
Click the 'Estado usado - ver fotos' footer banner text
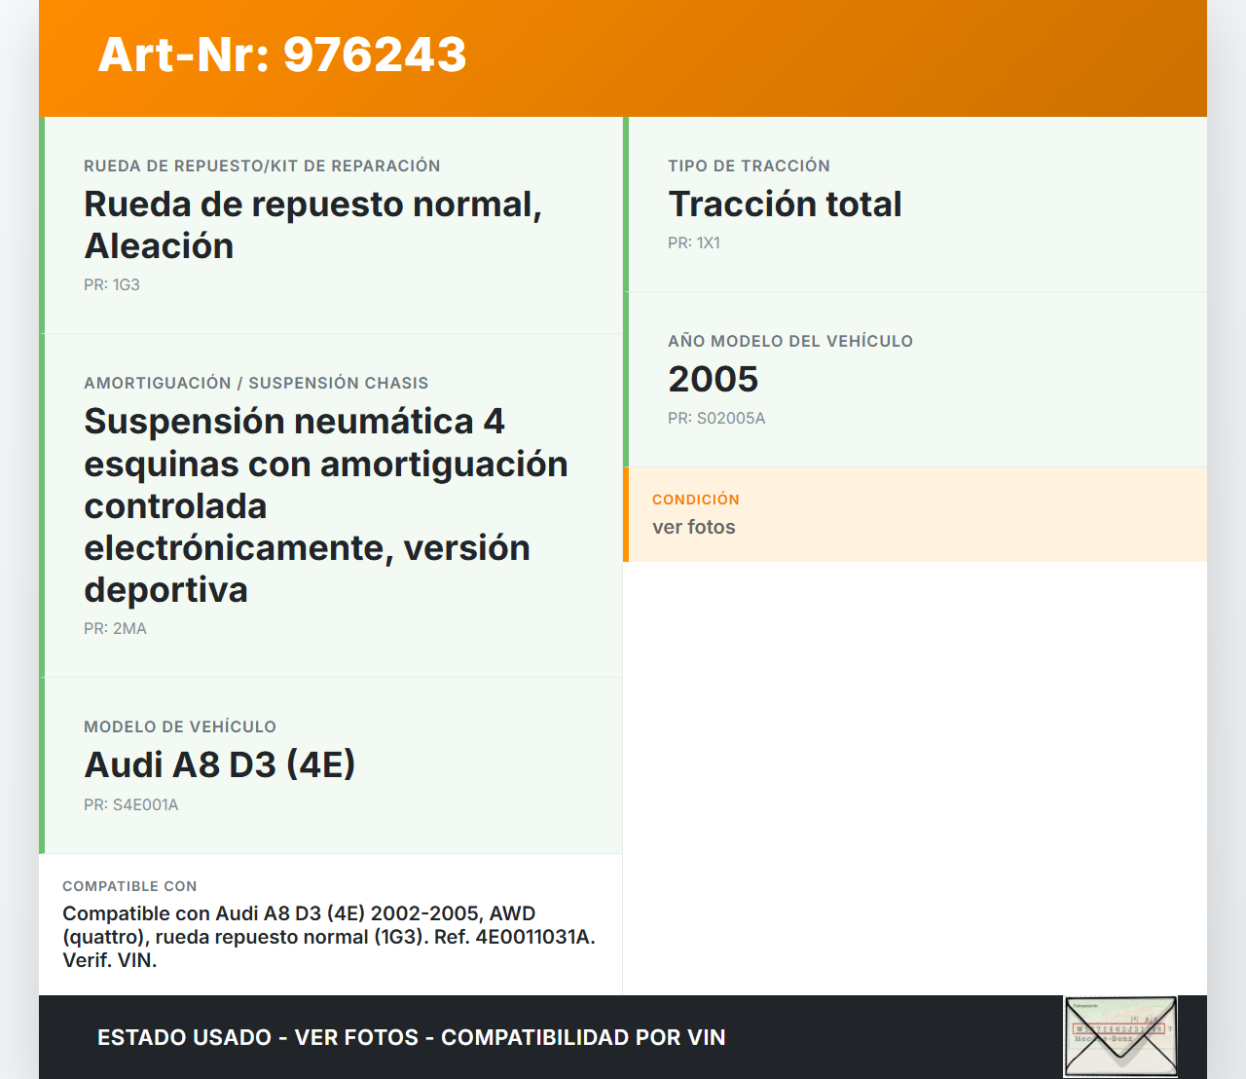tap(411, 1037)
